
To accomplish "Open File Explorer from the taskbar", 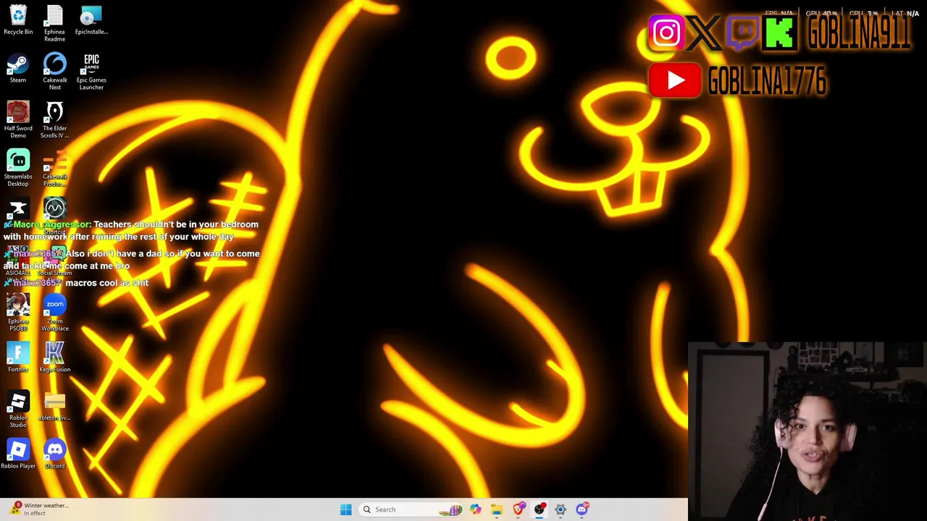I will 497,509.
